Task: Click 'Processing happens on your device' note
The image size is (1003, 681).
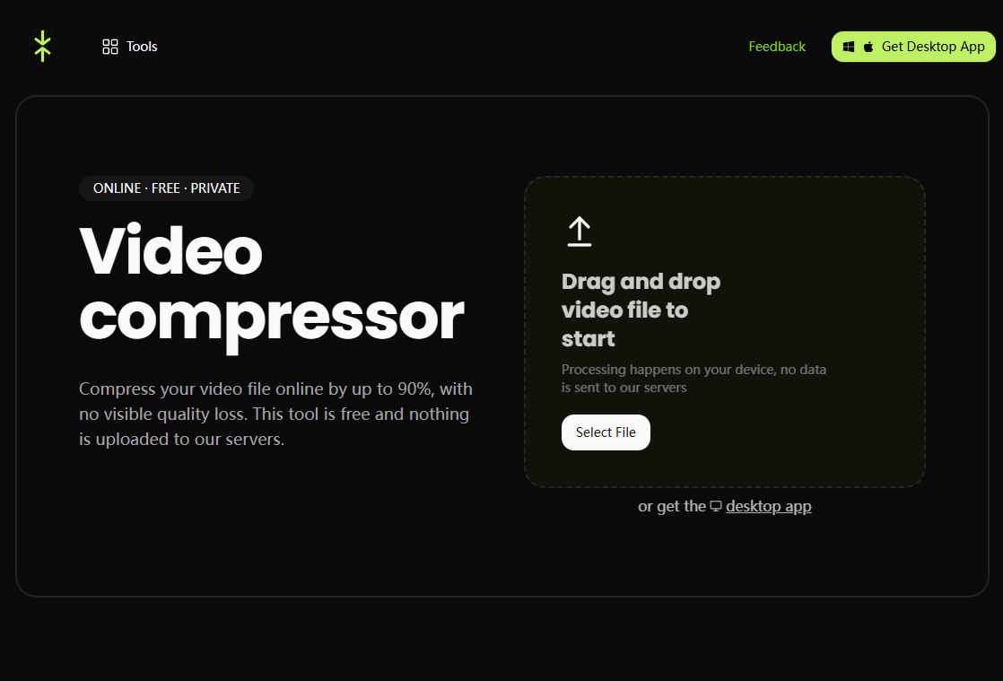Action: [x=694, y=379]
